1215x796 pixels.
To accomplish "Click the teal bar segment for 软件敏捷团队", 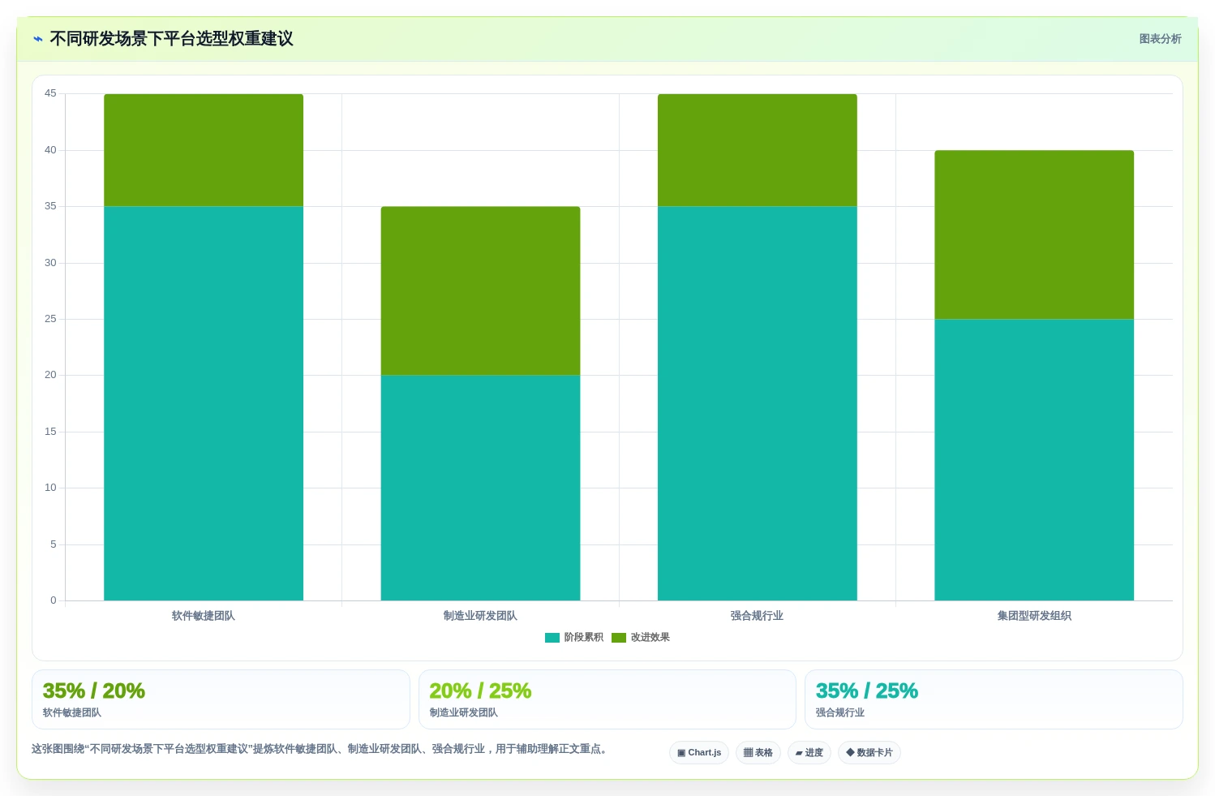I will tap(204, 403).
